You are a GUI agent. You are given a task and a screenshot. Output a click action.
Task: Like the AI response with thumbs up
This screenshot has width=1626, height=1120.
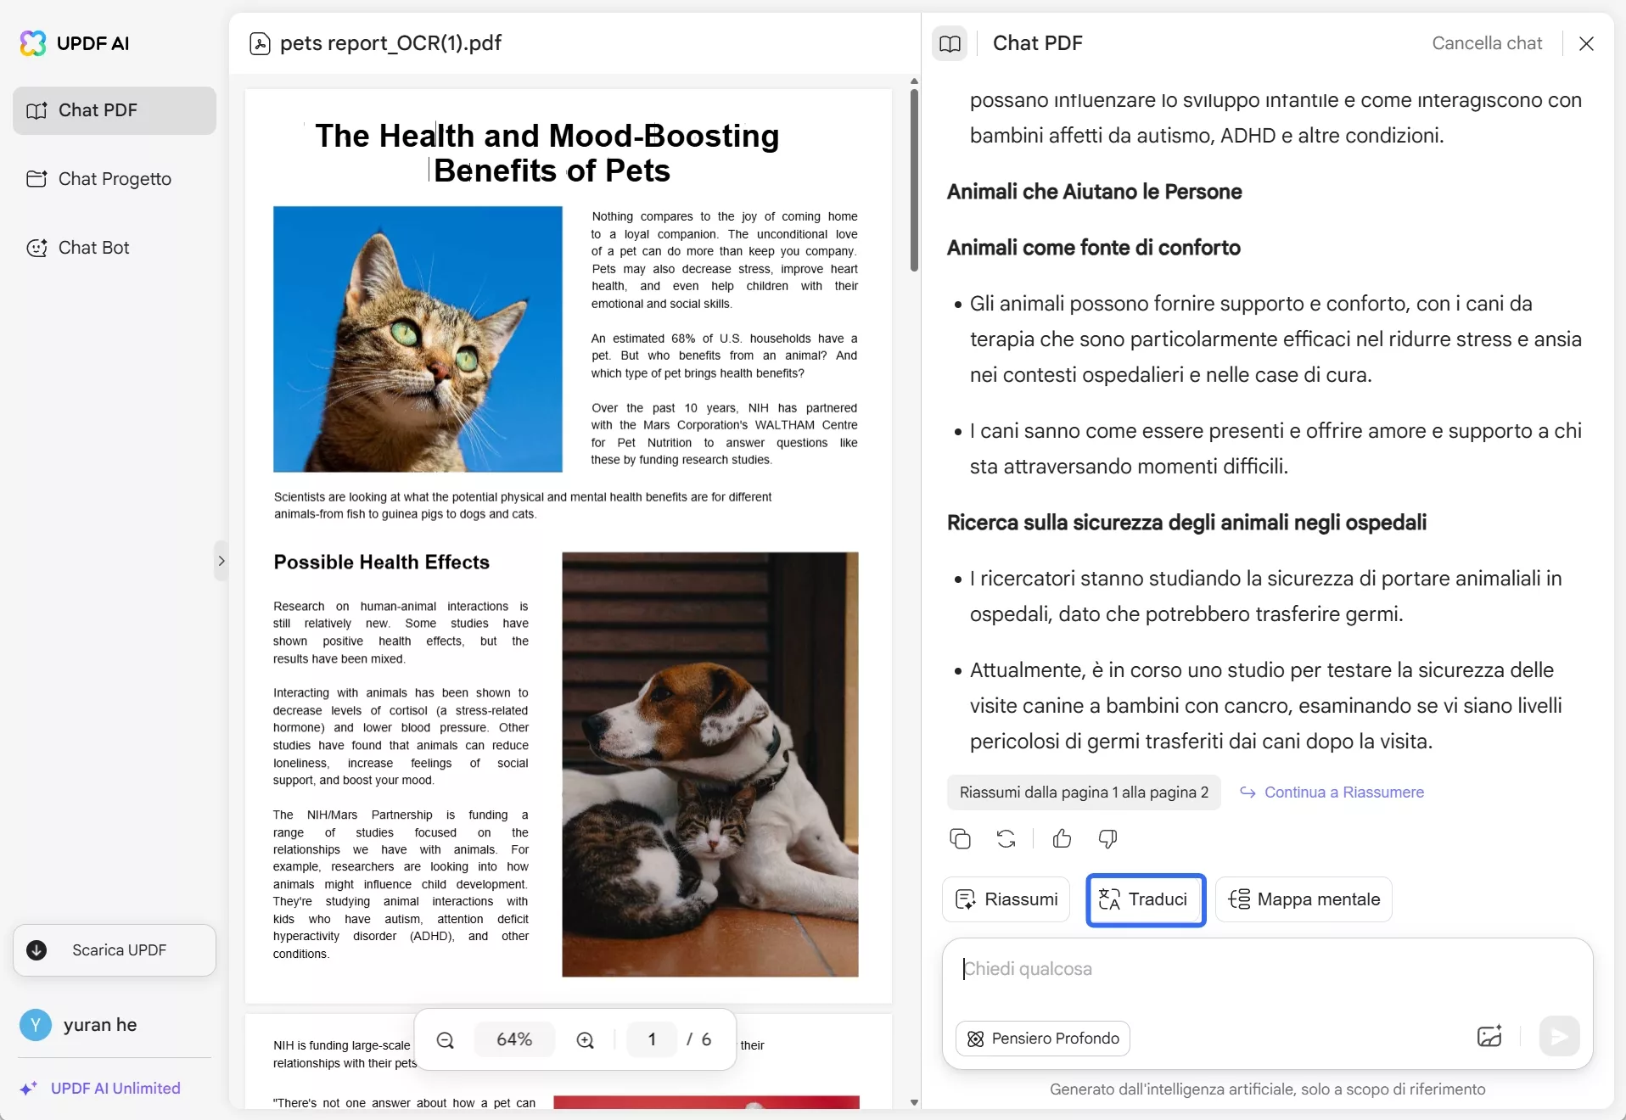pos(1062,839)
